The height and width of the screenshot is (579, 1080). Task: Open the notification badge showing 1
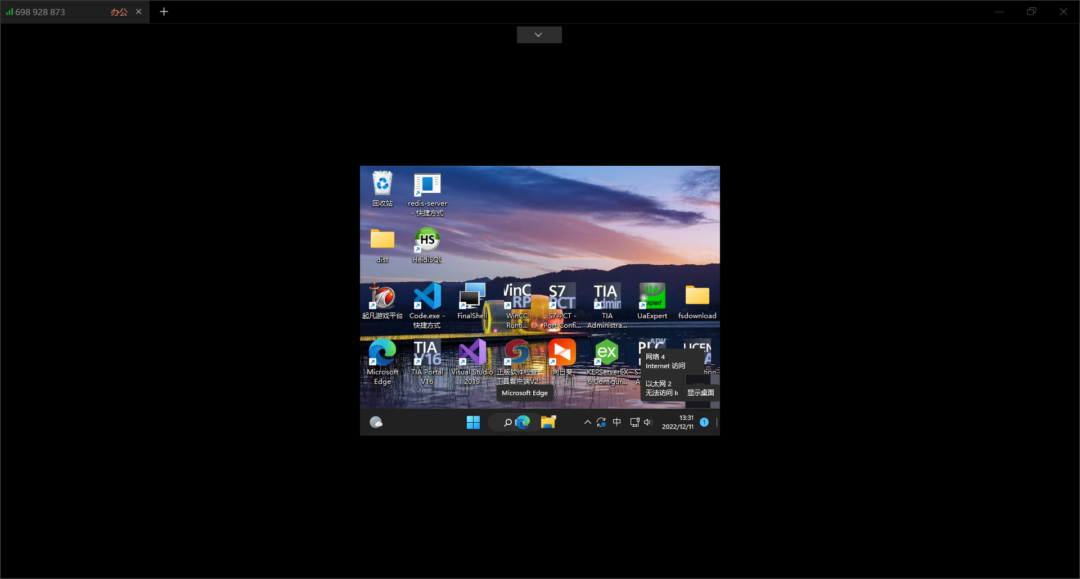click(x=704, y=422)
